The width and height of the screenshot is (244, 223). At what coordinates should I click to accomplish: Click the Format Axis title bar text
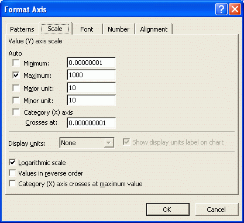tap(25, 9)
